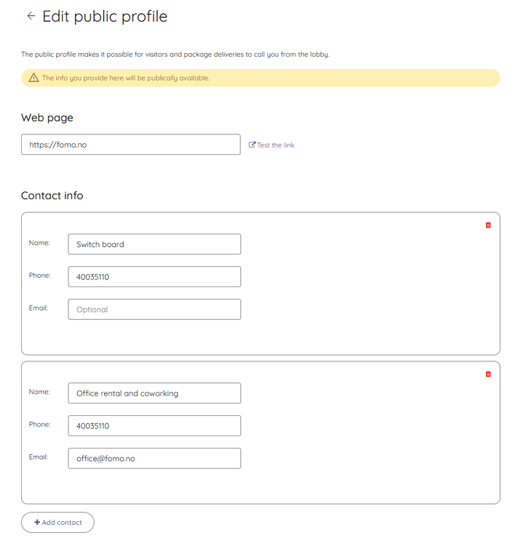Click the Phone label in the second contact card
524x546 pixels.
pos(39,425)
